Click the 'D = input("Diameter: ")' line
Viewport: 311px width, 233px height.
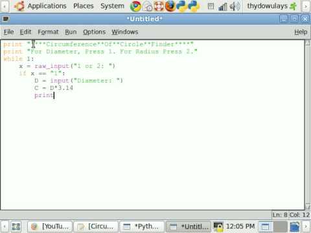(x=78, y=81)
